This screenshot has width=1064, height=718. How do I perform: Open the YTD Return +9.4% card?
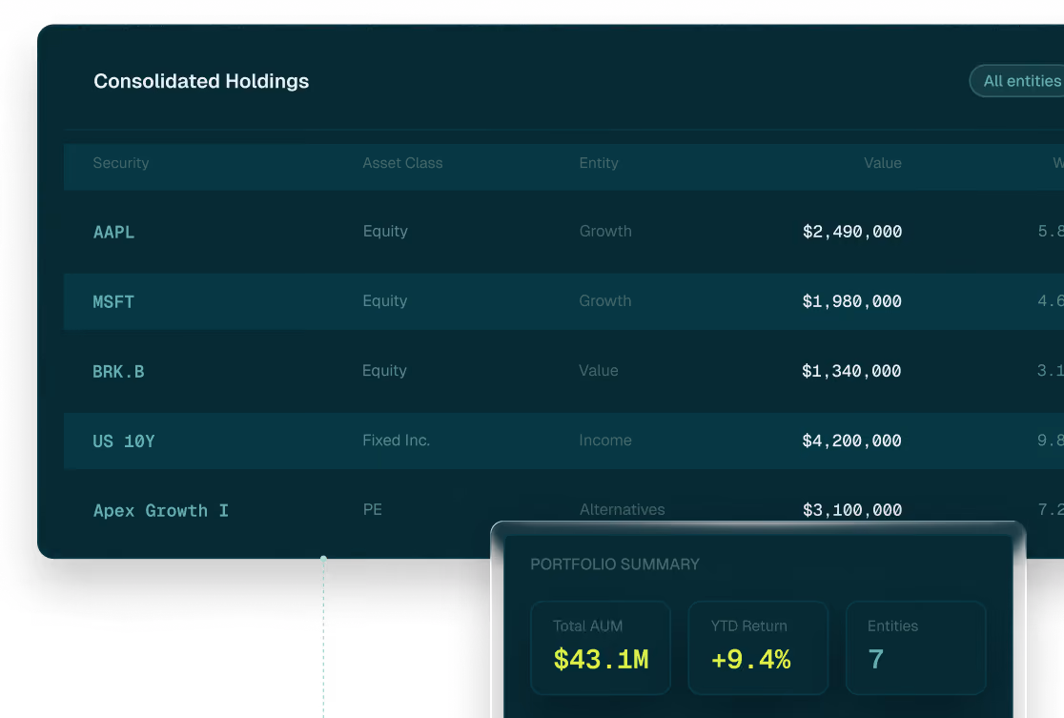tap(758, 648)
